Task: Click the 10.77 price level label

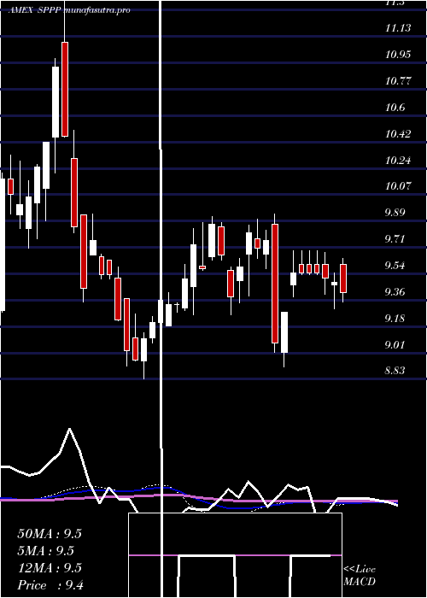Action: (398, 81)
